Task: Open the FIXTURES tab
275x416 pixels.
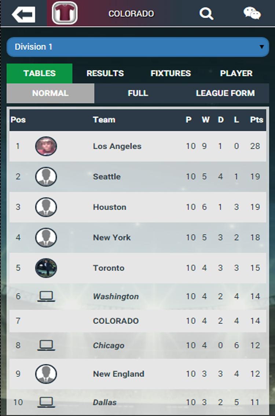Action: (170, 73)
